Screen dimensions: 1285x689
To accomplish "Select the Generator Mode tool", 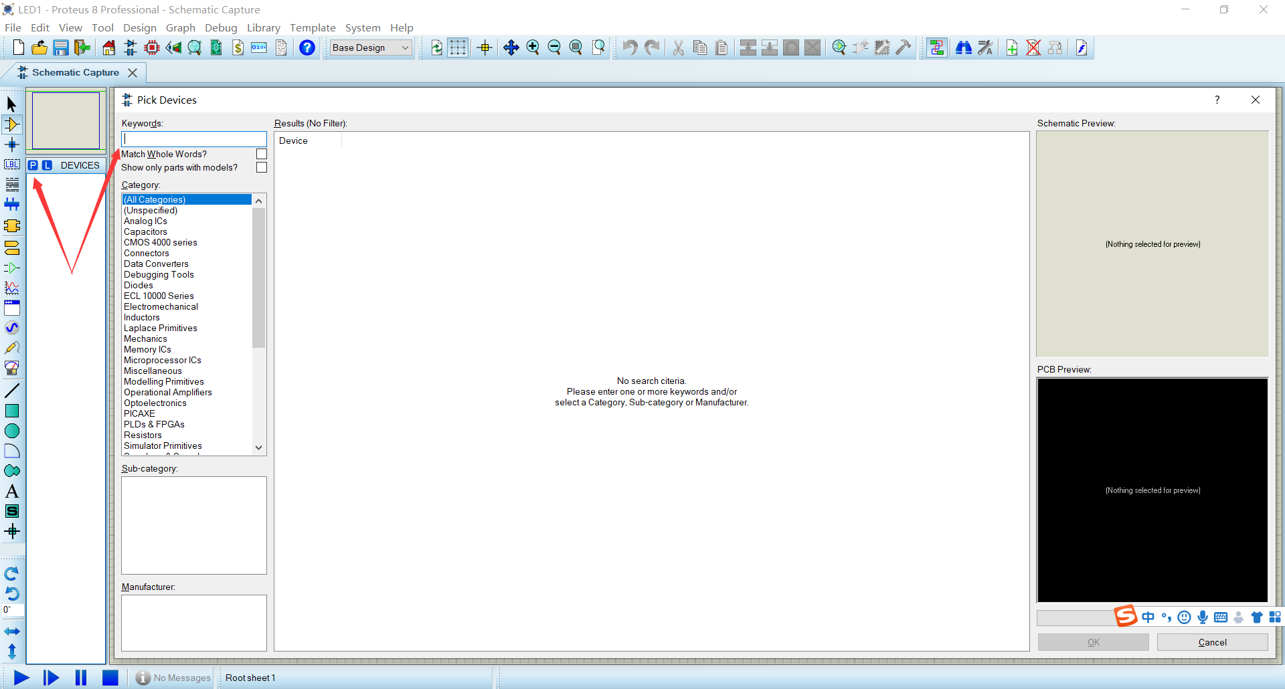I will pyautogui.click(x=11, y=328).
